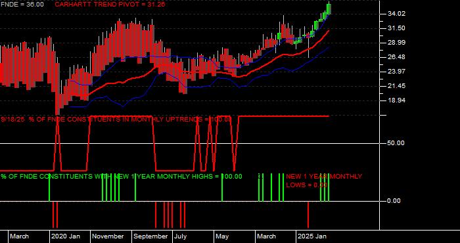This screenshot has height=243, width=460.
Task: Select the May timeline label
Action: click(222, 236)
